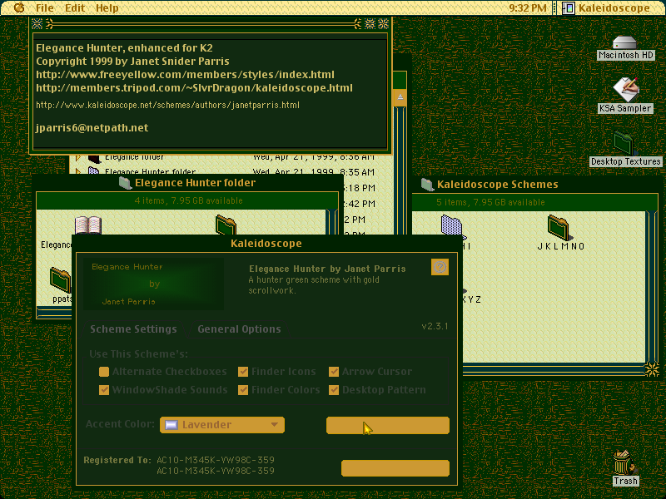Viewport: 666px width, 499px height.
Task: Click the Kaleidoscope Schemes window title
Action: click(x=497, y=184)
